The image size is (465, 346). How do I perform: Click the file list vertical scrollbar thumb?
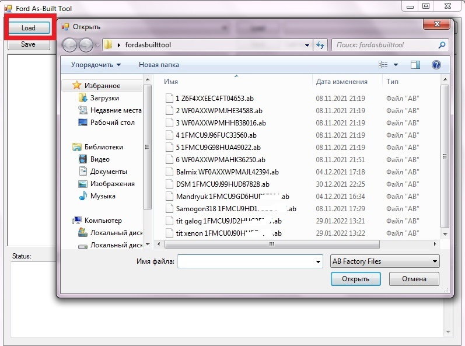click(445, 156)
